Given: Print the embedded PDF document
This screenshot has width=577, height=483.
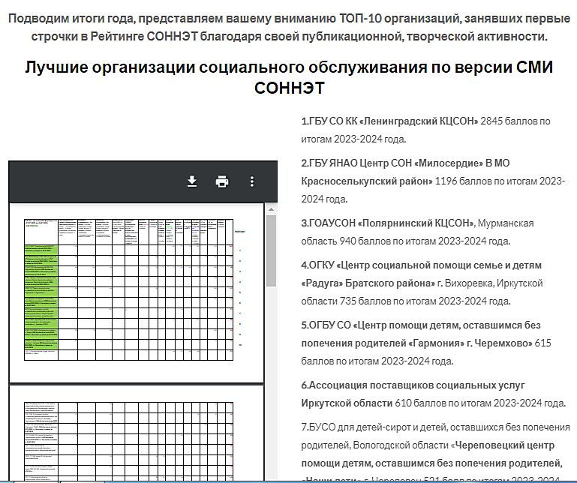Looking at the screenshot, I should pos(222,181).
